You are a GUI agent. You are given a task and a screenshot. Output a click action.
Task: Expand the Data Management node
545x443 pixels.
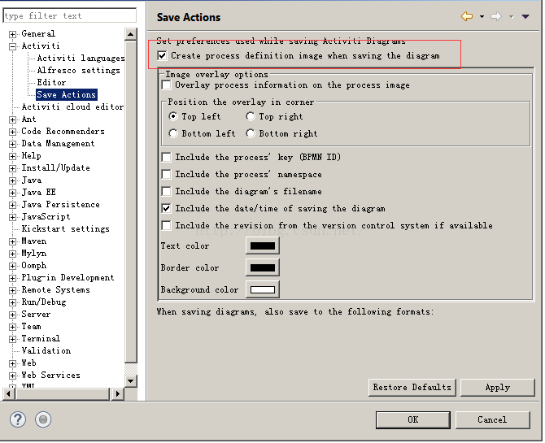click(x=12, y=144)
